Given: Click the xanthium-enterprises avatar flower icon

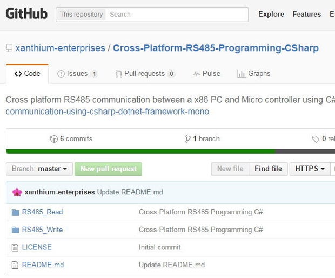Looking at the screenshot, I should click(x=17, y=192).
